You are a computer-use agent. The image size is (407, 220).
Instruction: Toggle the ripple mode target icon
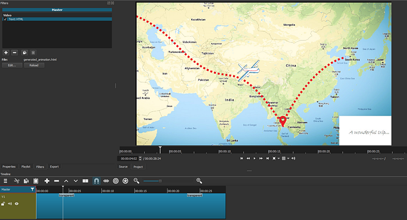click(x=116, y=181)
